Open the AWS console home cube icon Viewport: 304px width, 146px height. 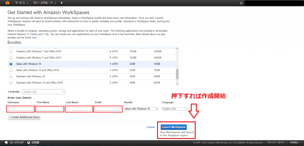7,3
